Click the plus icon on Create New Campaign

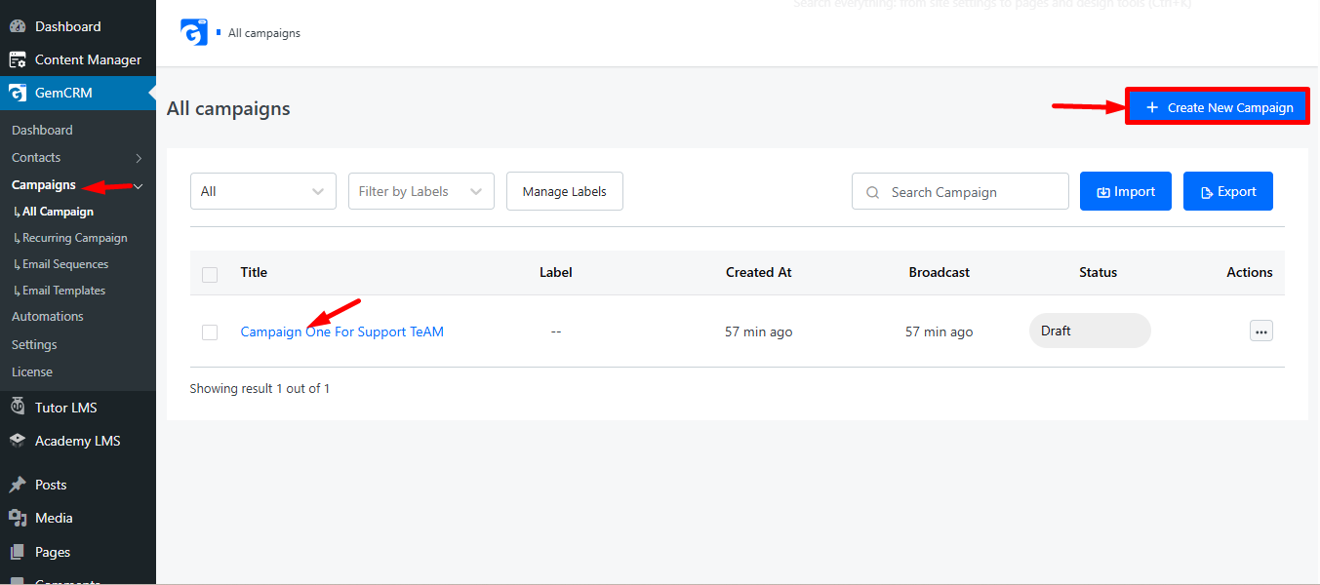[x=1152, y=107]
